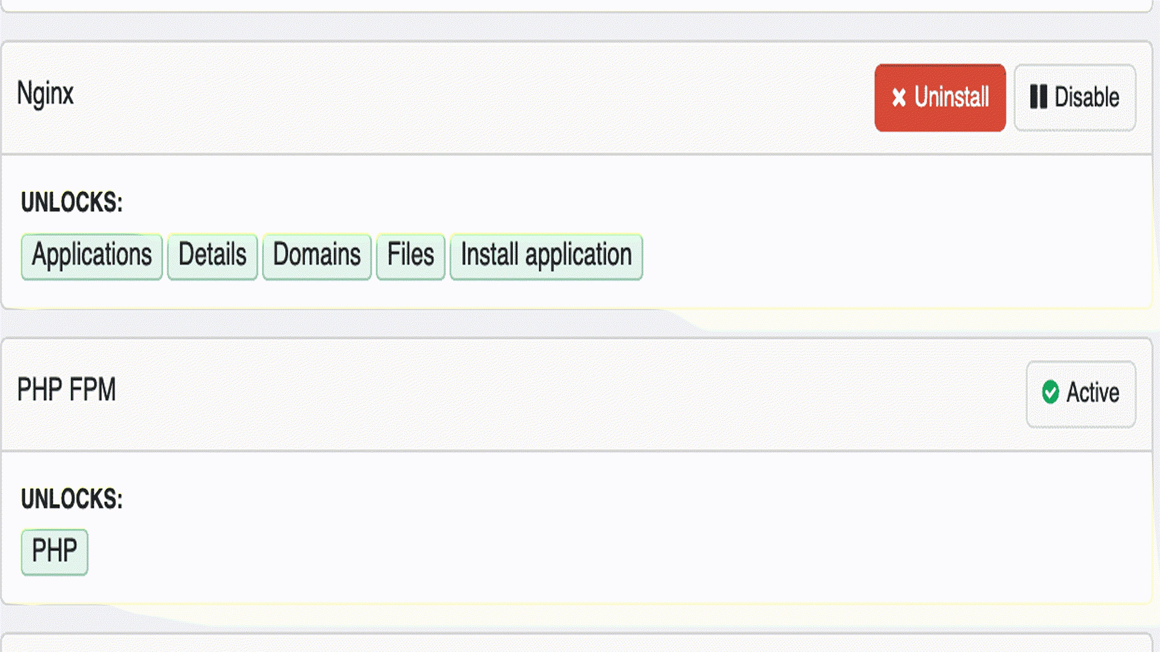Select the Applications unlock tag
Viewport: 1160px width, 652px height.
coord(92,256)
